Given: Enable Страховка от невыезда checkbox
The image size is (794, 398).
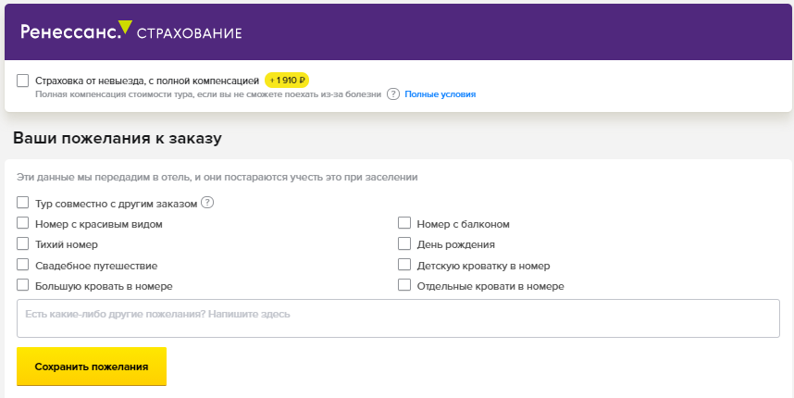Looking at the screenshot, I should tap(23, 81).
